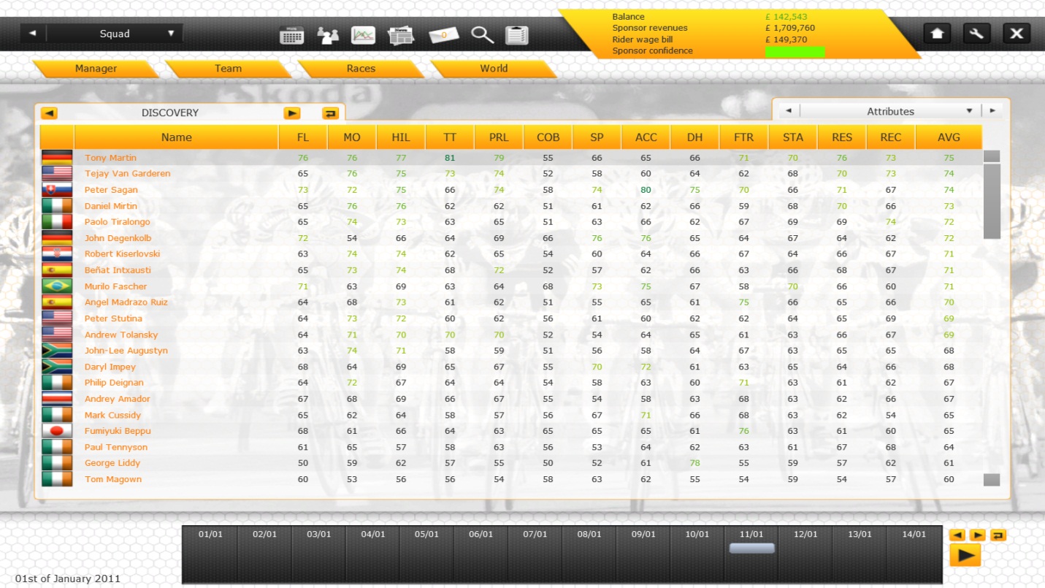The image size is (1045, 588).
Task: Open the clipboard notes icon
Action: [x=517, y=35]
